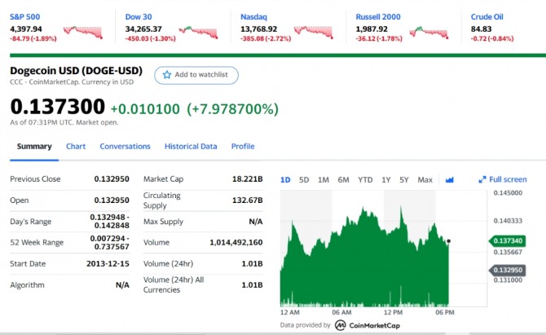Click the Add to watchlist button
Screen dimensions: 546x335
196,75
